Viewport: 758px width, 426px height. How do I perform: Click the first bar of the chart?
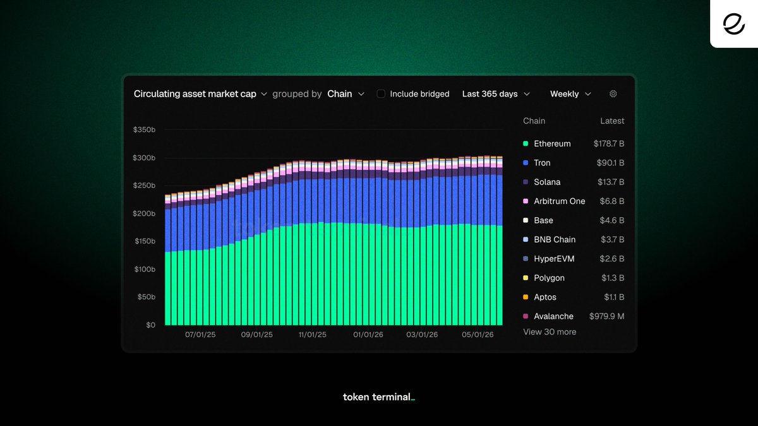[168, 260]
